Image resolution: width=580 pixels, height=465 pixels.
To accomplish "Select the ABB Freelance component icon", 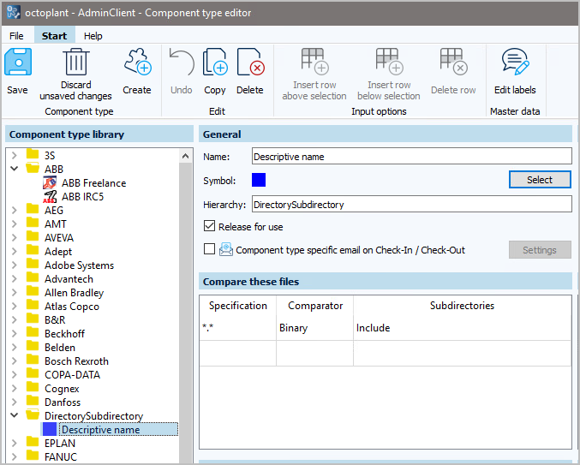I will pos(50,182).
